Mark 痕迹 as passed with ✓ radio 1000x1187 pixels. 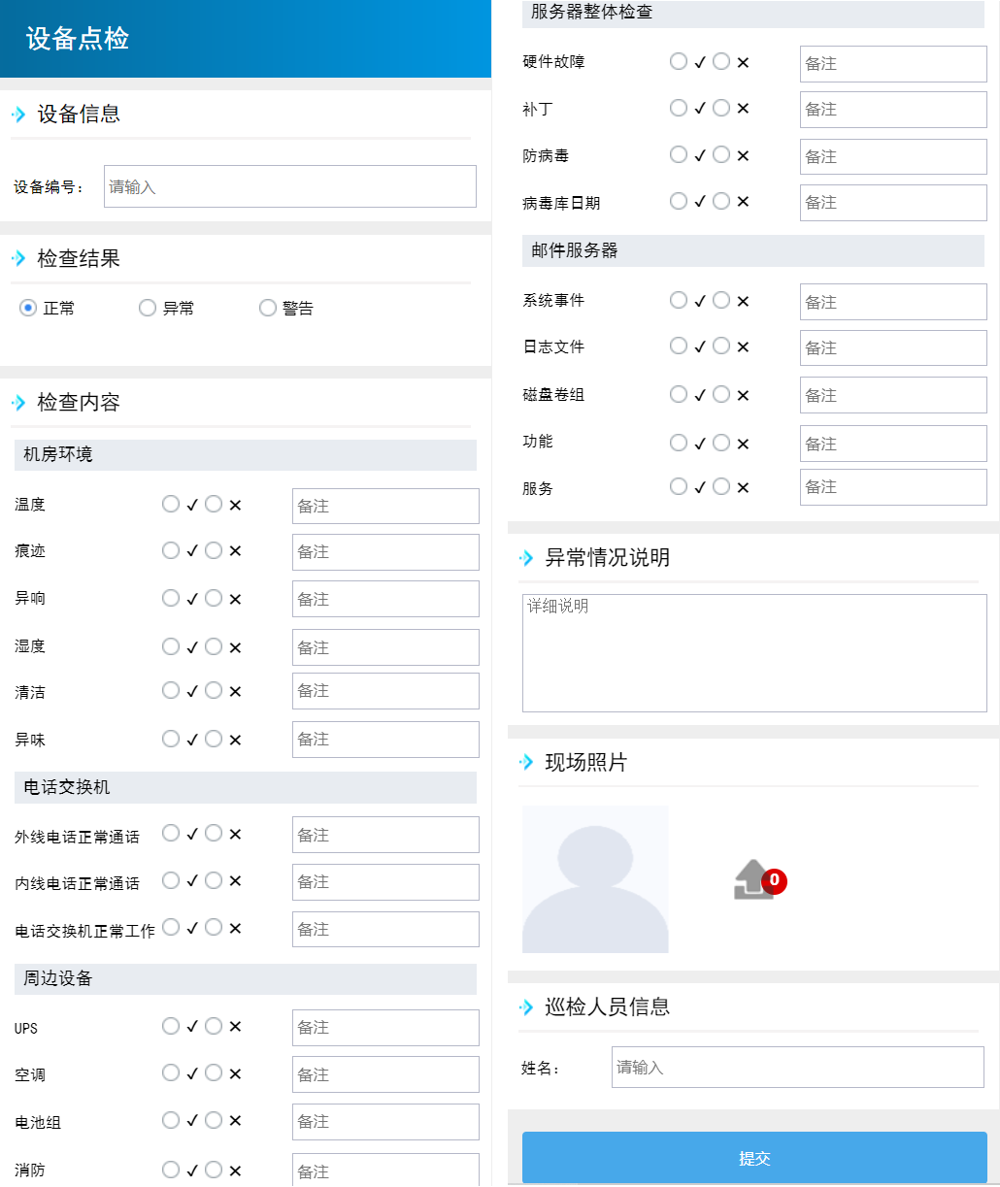coord(171,550)
